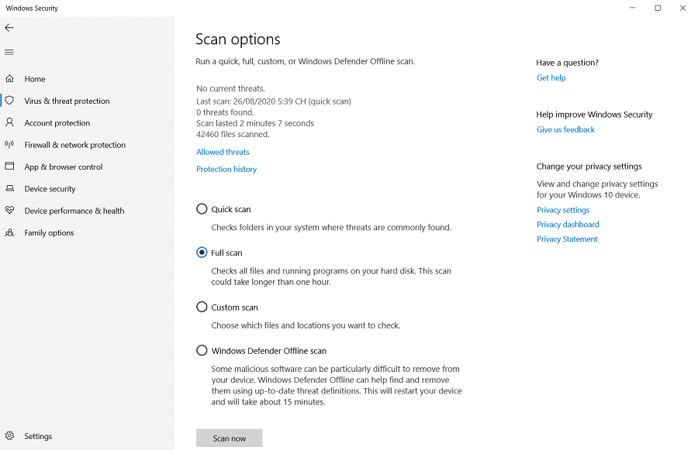This screenshot has height=450, width=691.
Task: Navigate back using the arrow
Action: [x=9, y=28]
